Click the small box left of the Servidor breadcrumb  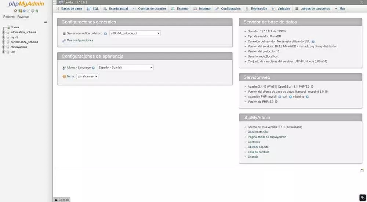click(55, 2)
